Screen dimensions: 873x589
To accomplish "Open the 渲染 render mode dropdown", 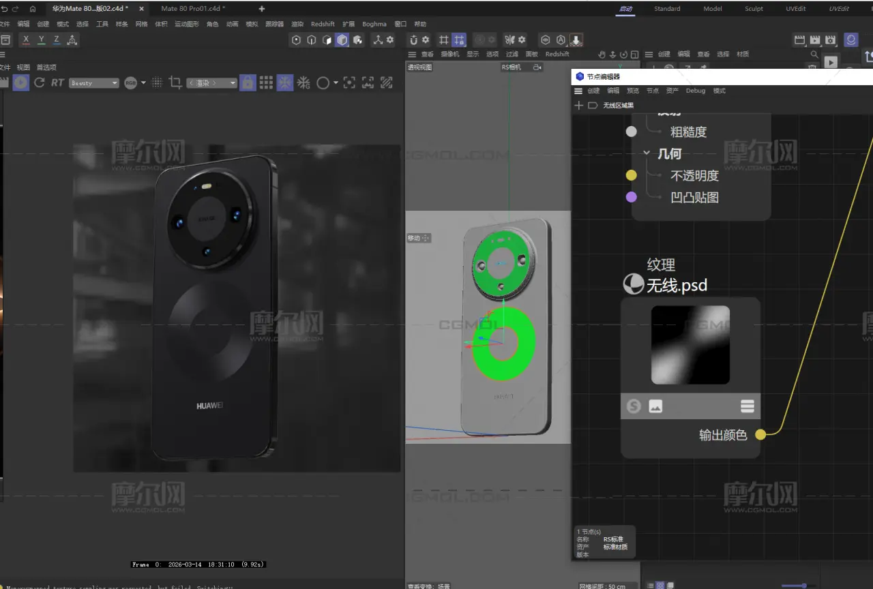I will [211, 83].
